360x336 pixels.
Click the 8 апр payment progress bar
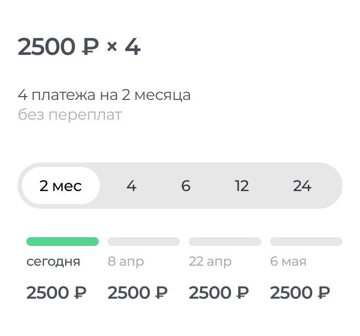pos(144,242)
